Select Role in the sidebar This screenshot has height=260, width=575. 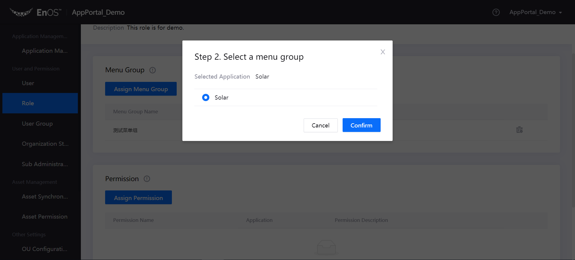pos(28,103)
